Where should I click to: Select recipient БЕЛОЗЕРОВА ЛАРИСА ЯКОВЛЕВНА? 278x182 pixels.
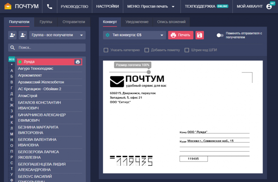point(50,155)
